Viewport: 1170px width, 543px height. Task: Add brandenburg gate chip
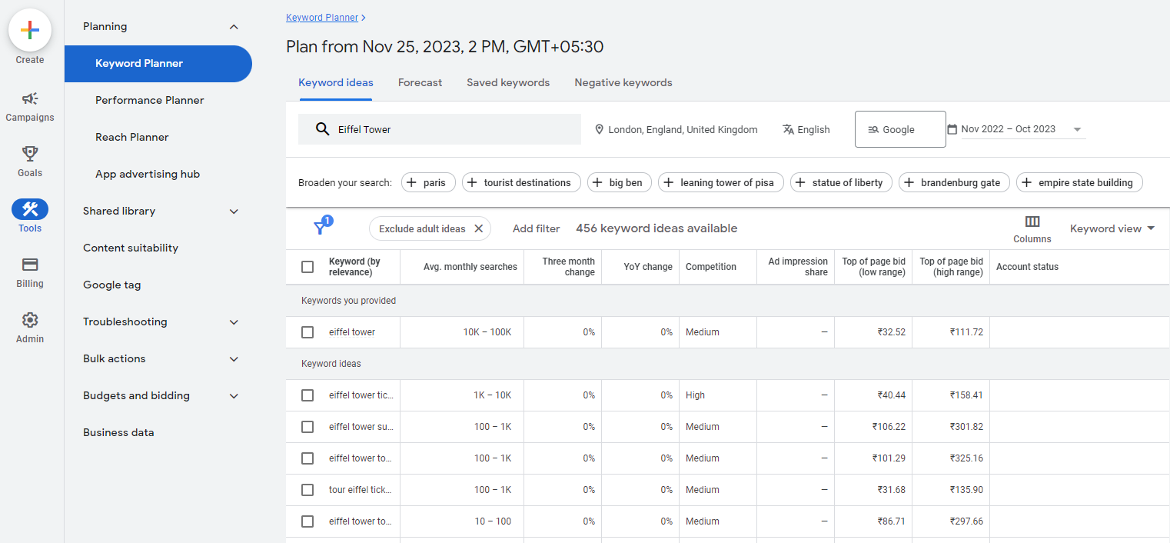[x=954, y=182]
